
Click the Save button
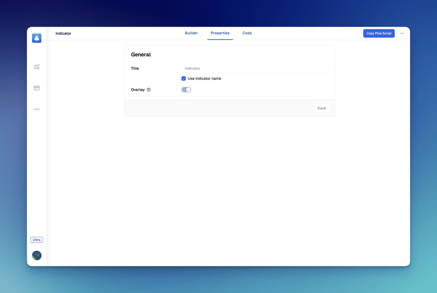pyautogui.click(x=322, y=108)
